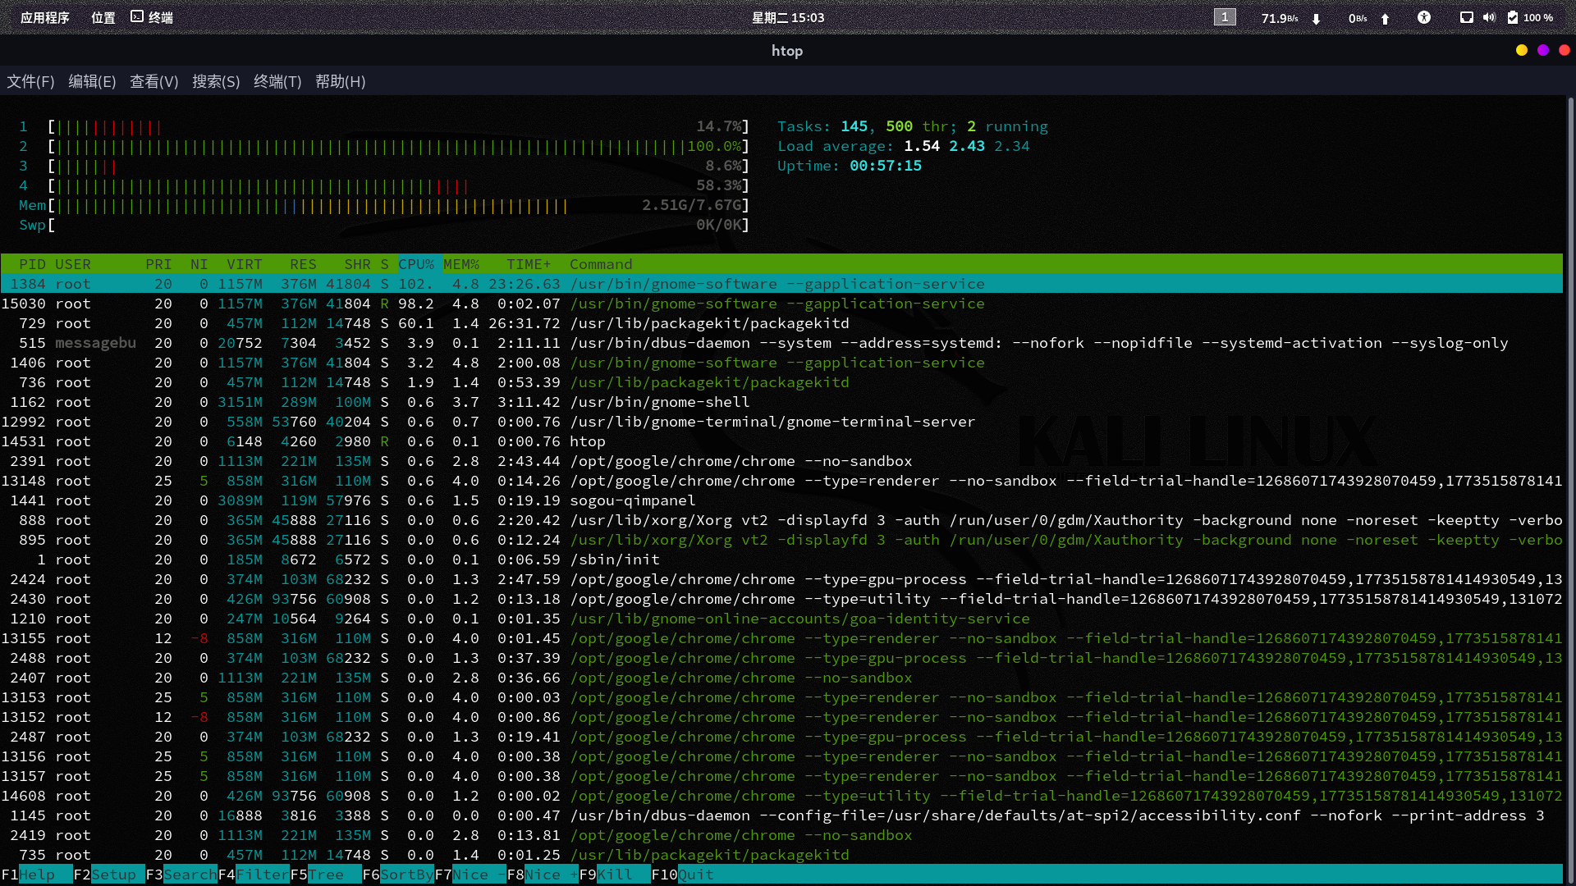Select process 1384 gnome-software row
The image size is (1576, 886).
[x=781, y=284]
